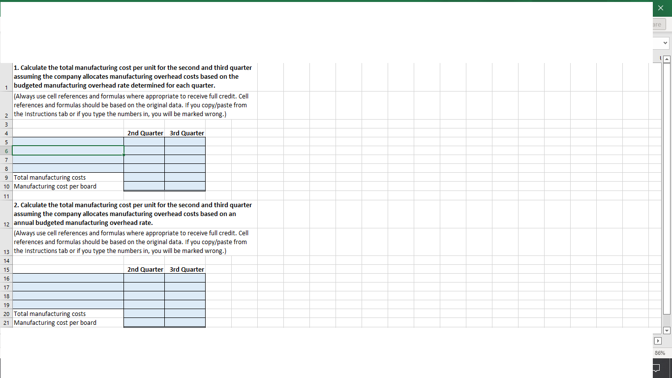
Task: Select row header 9
Action: click(x=6, y=177)
